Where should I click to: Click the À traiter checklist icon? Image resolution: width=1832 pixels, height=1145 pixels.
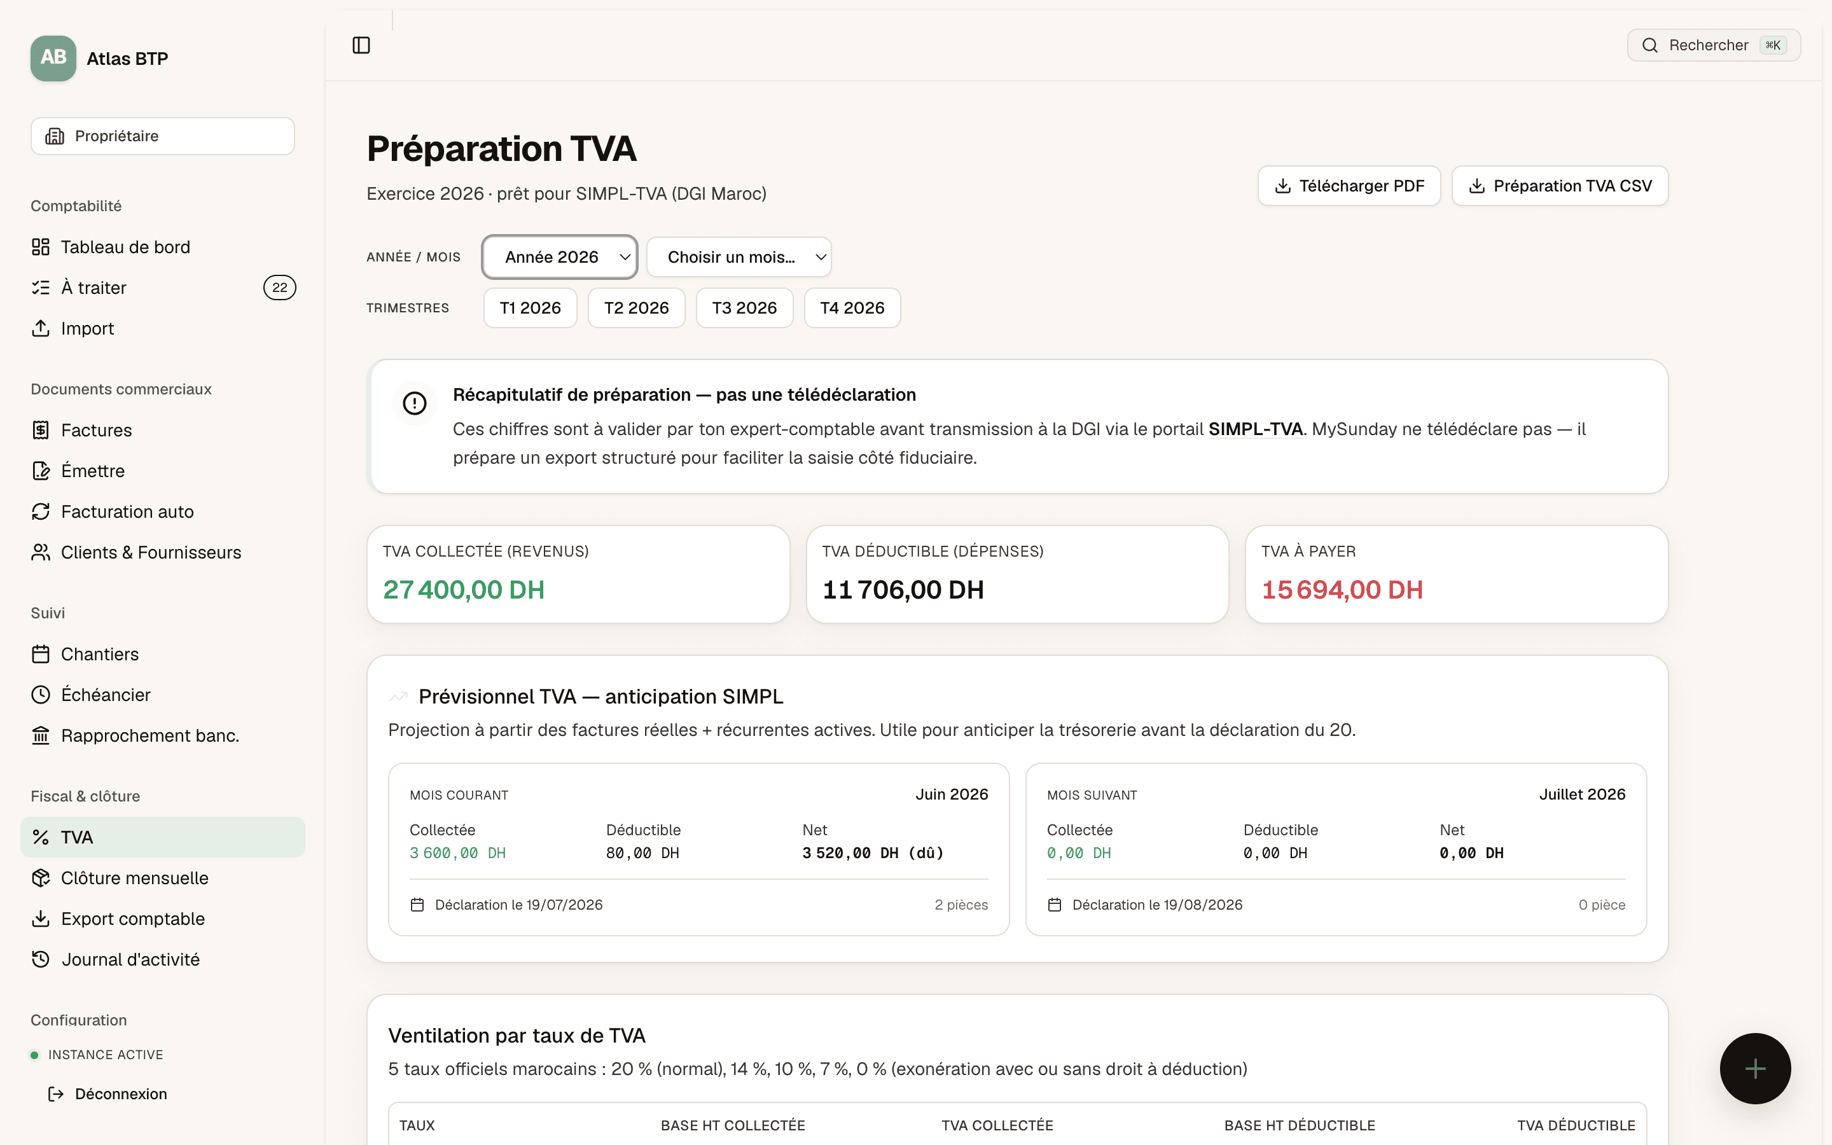pos(41,288)
